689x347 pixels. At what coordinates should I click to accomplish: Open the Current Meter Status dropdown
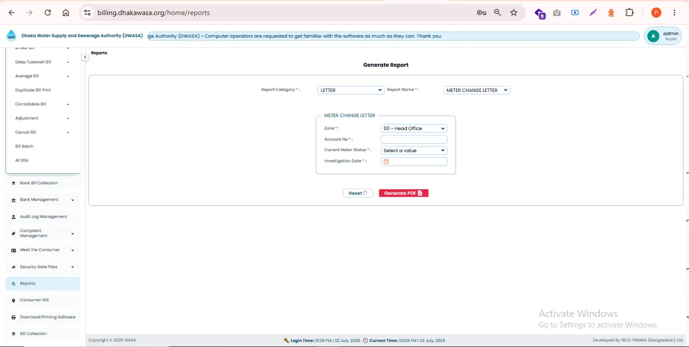click(x=414, y=151)
